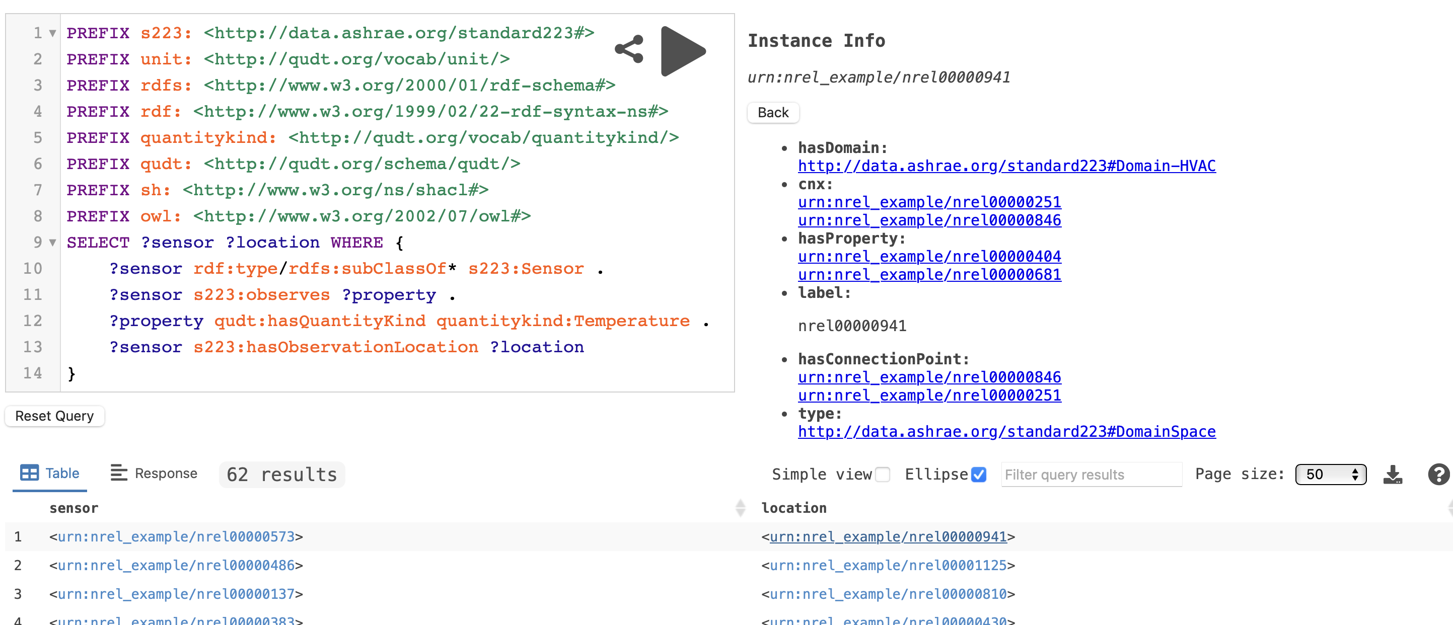Sort results by sensor column arrows
1453x625 pixels.
tap(740, 508)
